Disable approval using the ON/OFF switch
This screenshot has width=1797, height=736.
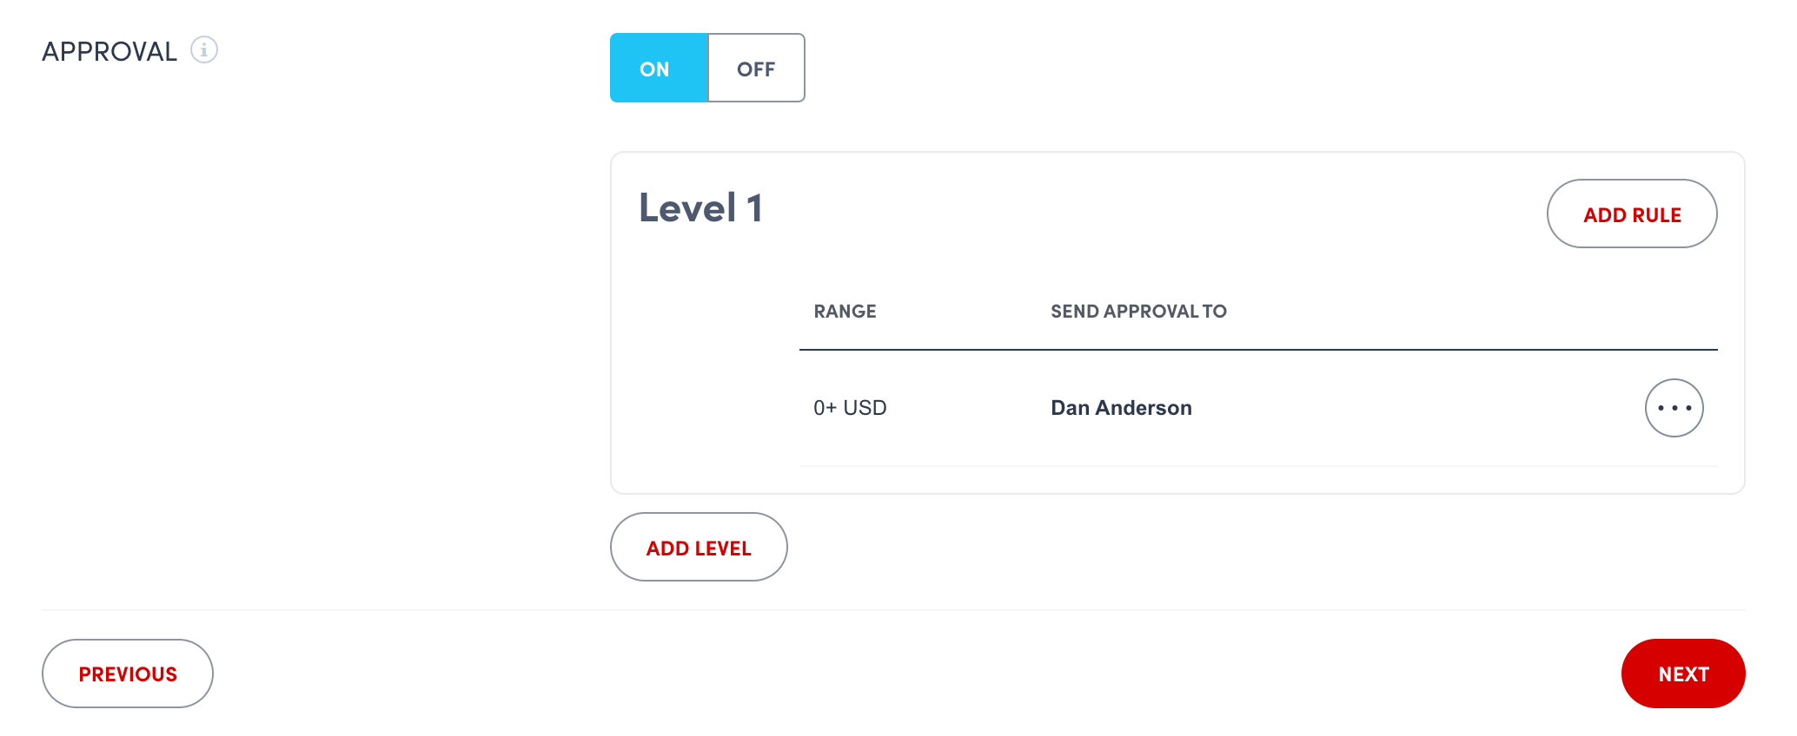tap(756, 68)
